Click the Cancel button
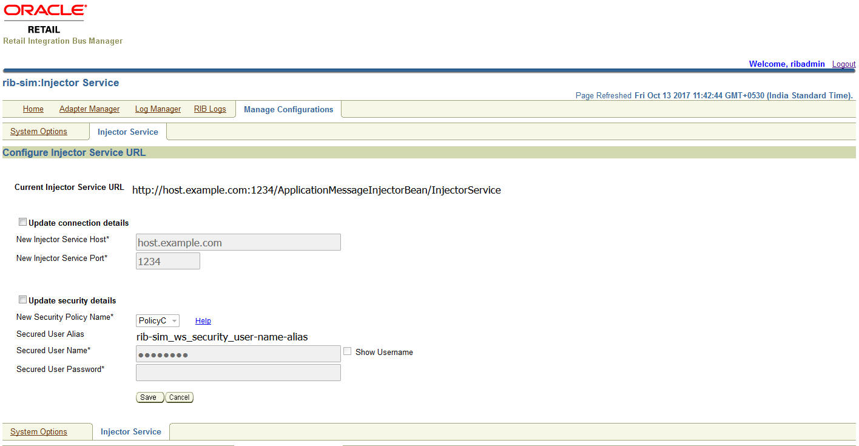This screenshot has width=859, height=446. (x=180, y=397)
